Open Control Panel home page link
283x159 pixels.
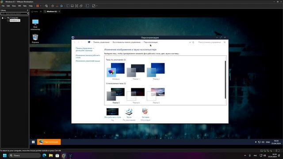point(85,49)
